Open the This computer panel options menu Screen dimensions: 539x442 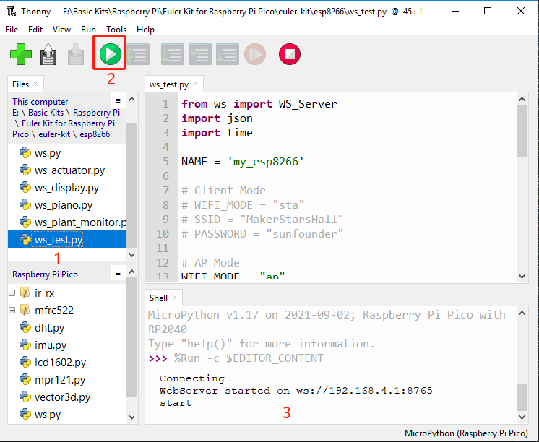(118, 100)
